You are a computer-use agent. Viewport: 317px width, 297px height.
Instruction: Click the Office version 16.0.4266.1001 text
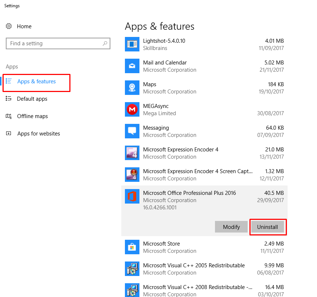point(160,208)
